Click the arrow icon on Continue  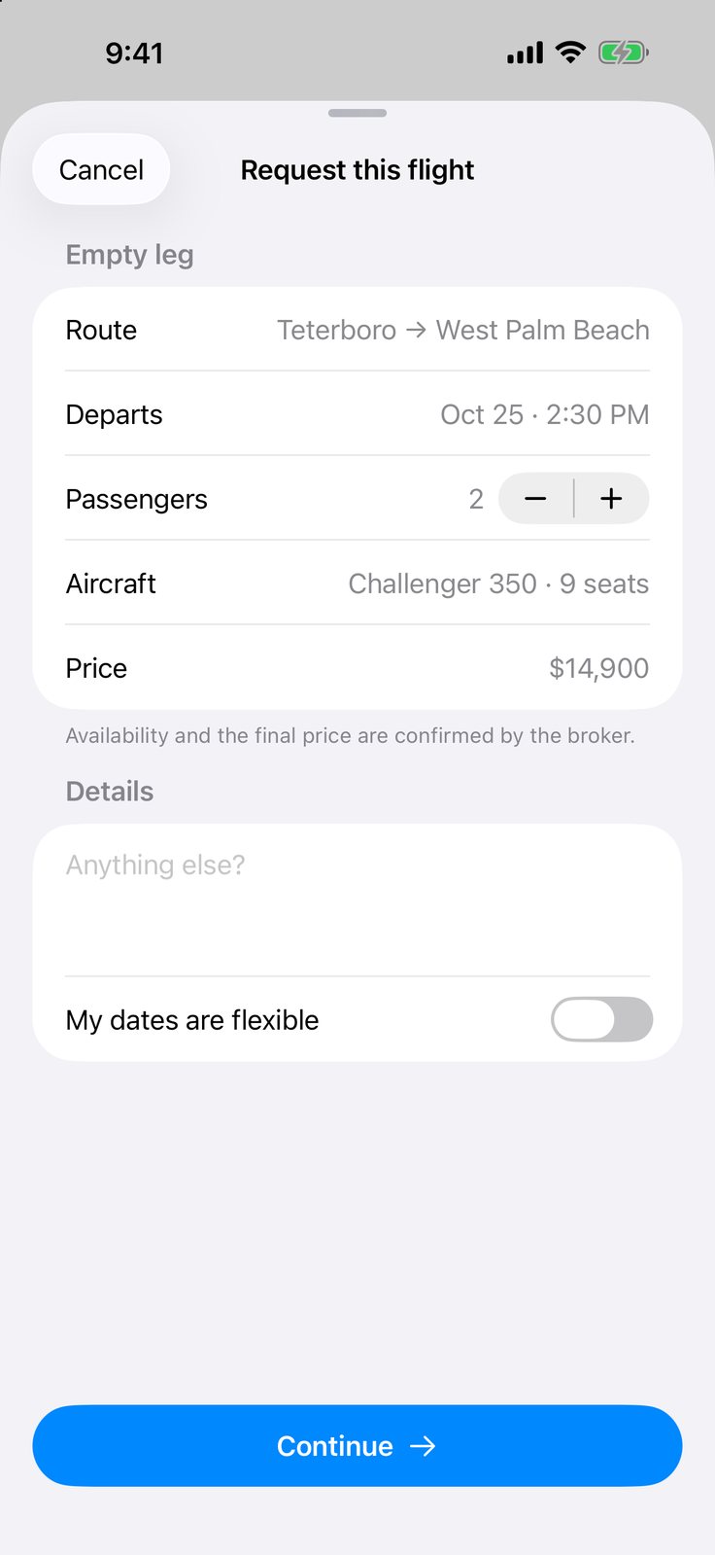423,1446
